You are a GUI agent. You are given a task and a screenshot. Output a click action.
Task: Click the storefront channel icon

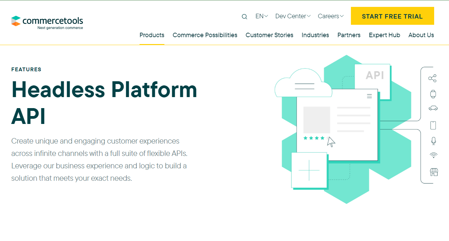[x=434, y=172]
